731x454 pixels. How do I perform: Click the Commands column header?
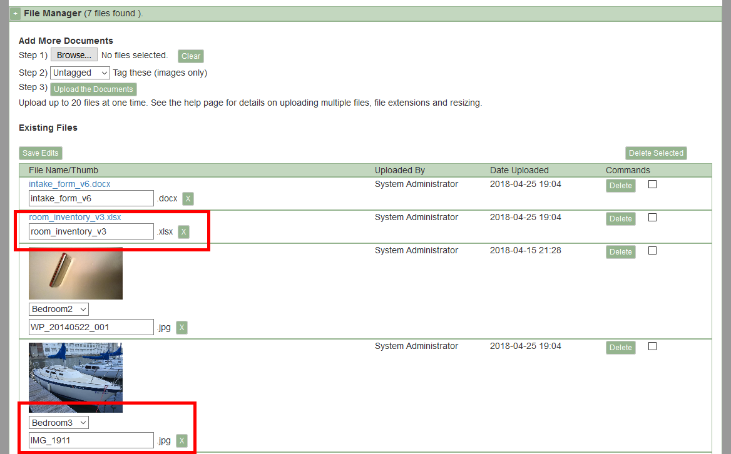pos(628,171)
